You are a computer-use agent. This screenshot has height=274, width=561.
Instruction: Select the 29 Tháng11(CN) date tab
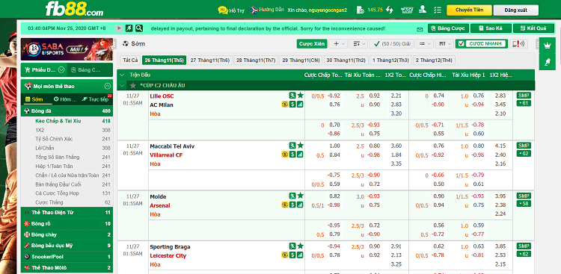pyautogui.click(x=301, y=60)
